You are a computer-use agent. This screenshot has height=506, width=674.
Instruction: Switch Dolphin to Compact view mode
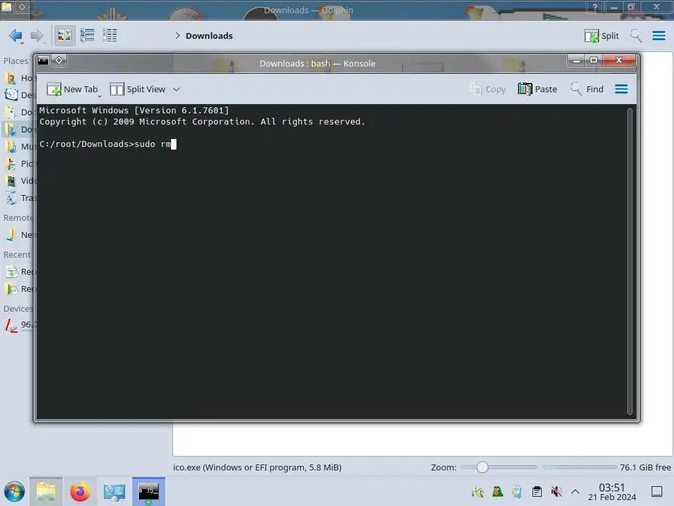point(88,36)
